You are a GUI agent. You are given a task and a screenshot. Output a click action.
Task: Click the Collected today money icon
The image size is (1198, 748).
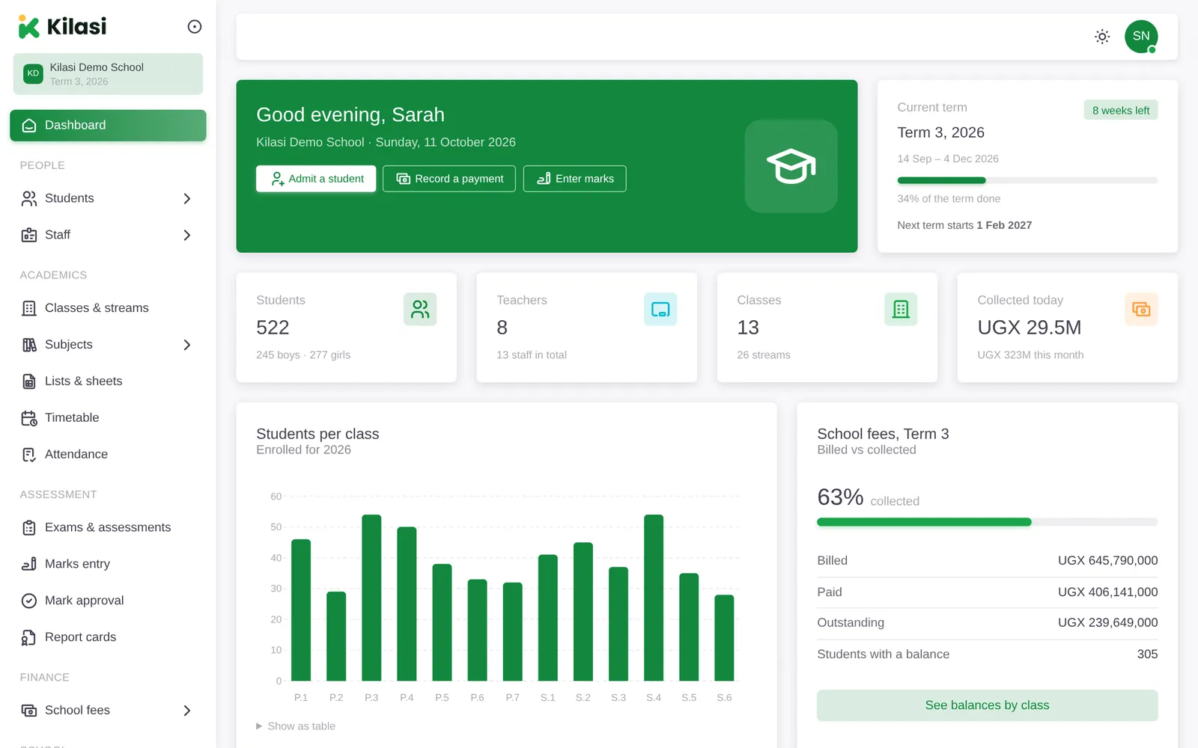pyautogui.click(x=1141, y=309)
